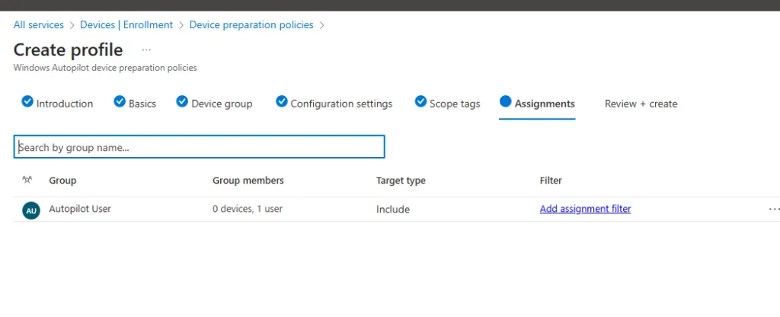Go back to Device preparation policies
Image resolution: width=780 pixels, height=317 pixels.
251,25
